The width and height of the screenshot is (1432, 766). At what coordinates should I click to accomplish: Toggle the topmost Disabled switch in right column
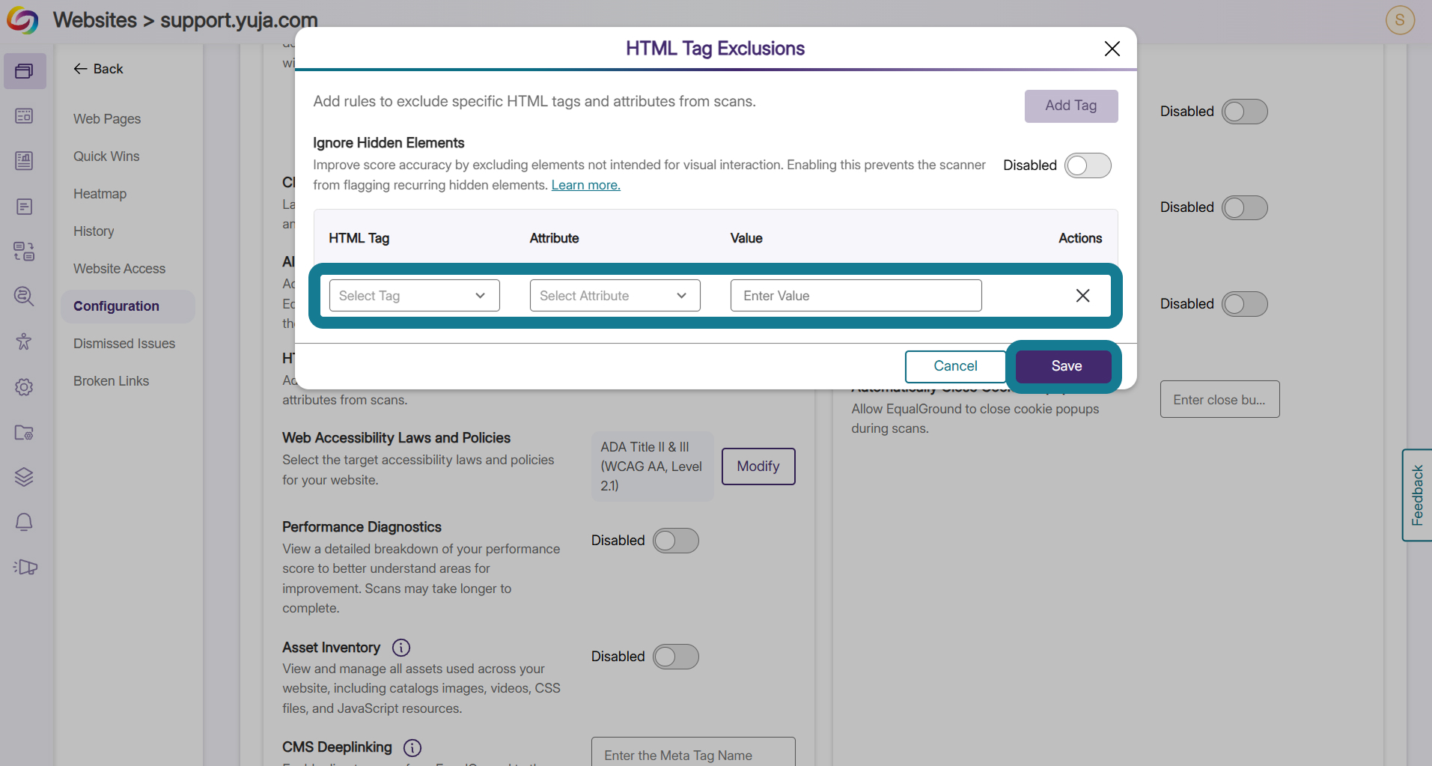[x=1245, y=112]
